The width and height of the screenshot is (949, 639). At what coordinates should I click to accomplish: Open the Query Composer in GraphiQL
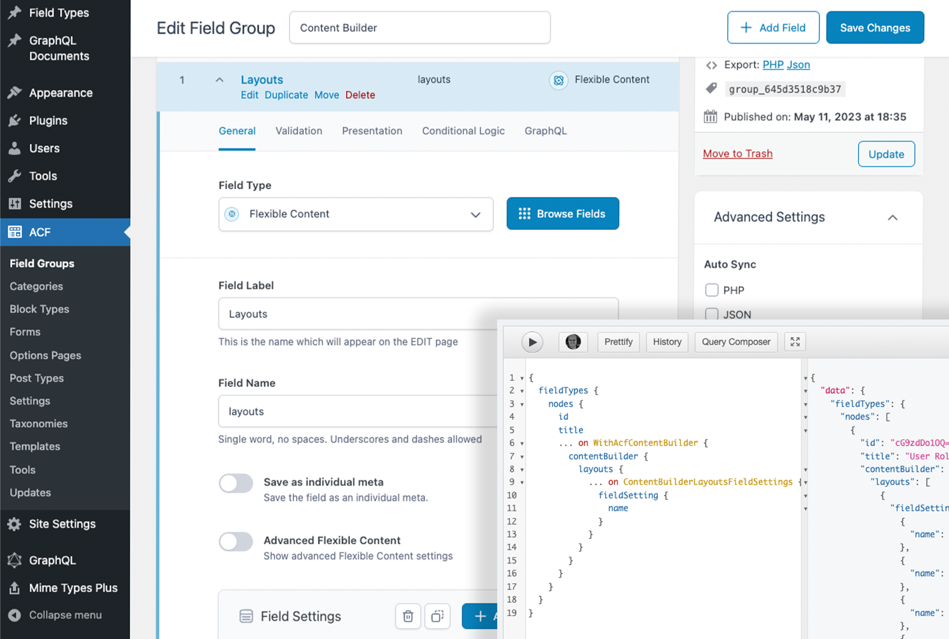click(736, 342)
